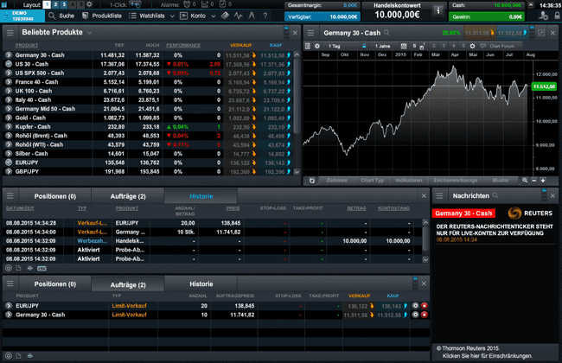Open the Chart Typ menu
Image resolution: width=562 pixels, height=363 pixels.
[372, 181]
